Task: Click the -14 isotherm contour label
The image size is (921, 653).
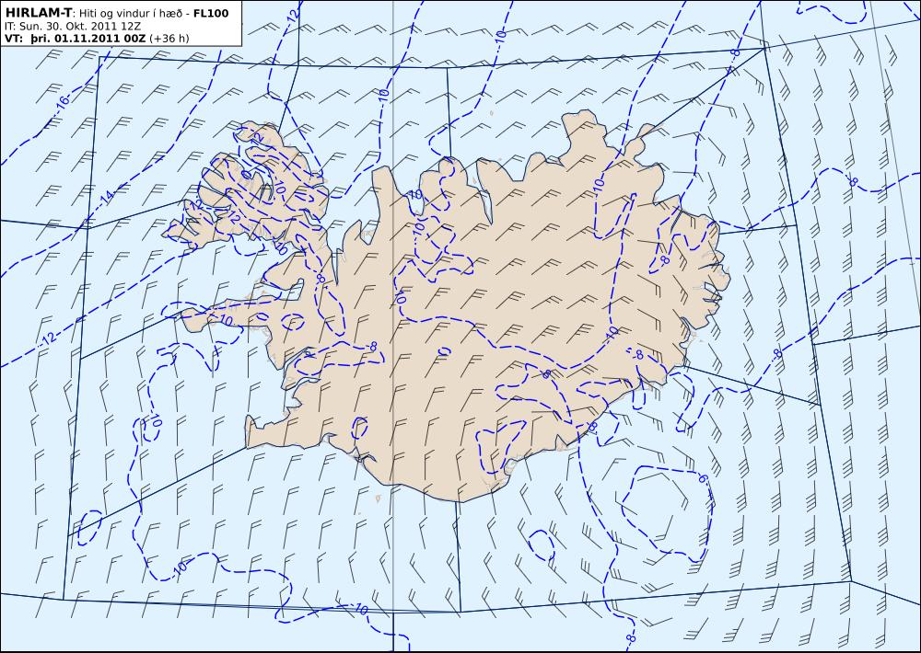Action: tap(106, 198)
